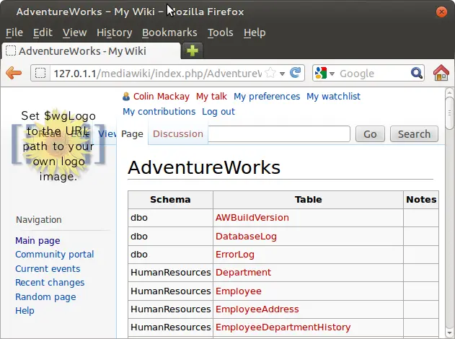The height and width of the screenshot is (339, 455).
Task: Open the AWBuildVersion table link
Action: (x=252, y=218)
